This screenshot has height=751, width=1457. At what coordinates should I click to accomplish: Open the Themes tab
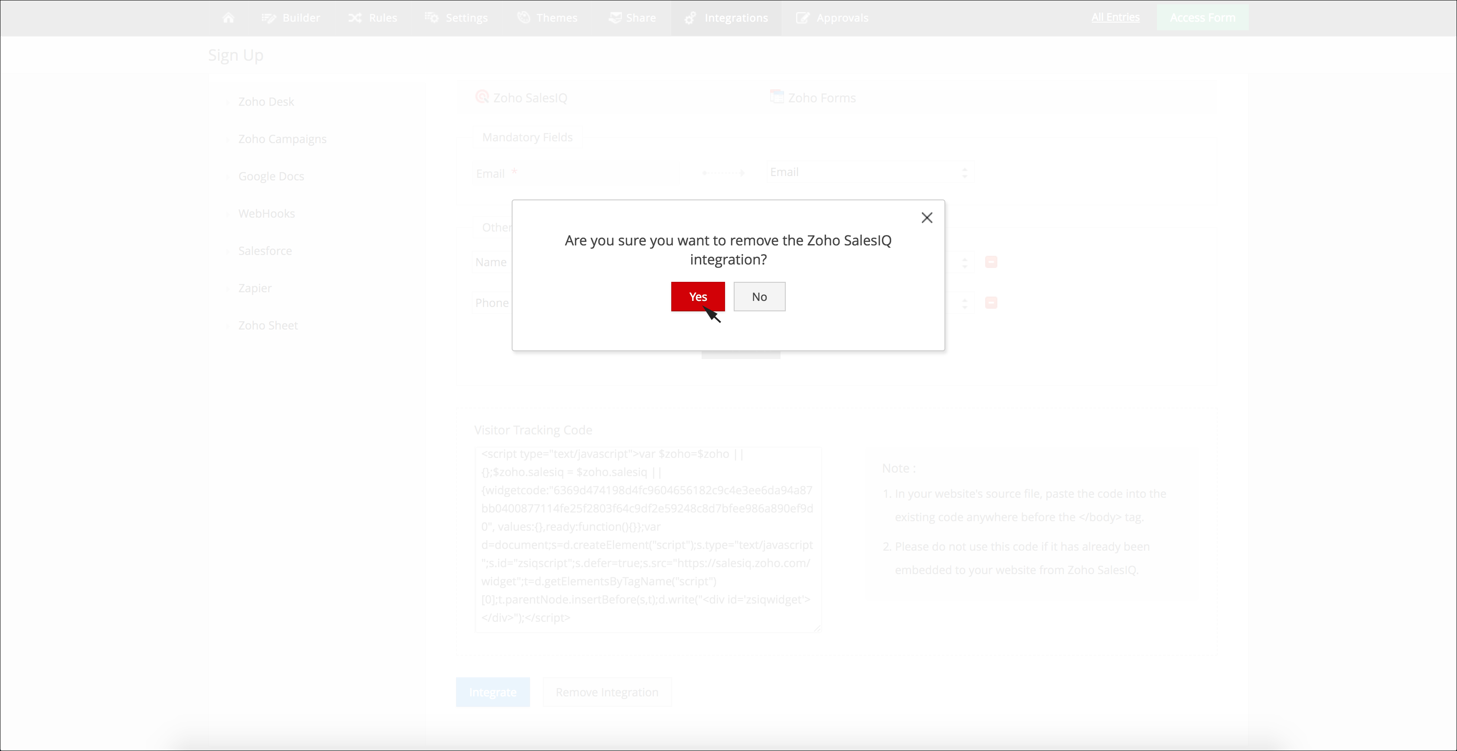tap(548, 17)
